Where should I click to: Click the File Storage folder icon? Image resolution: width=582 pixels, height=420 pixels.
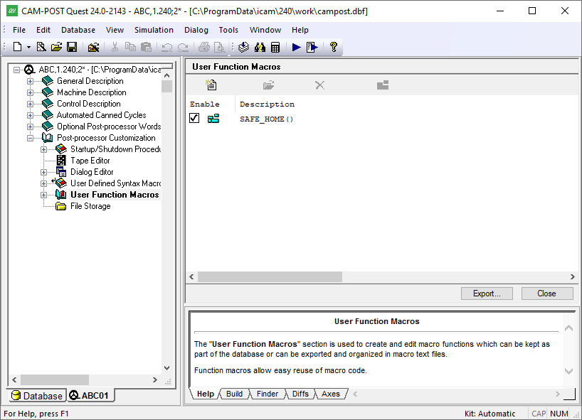tap(61, 206)
